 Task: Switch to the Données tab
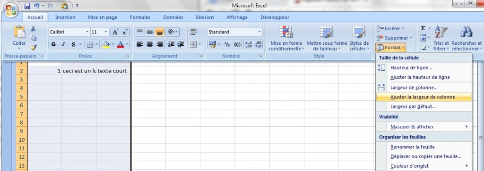point(173,17)
